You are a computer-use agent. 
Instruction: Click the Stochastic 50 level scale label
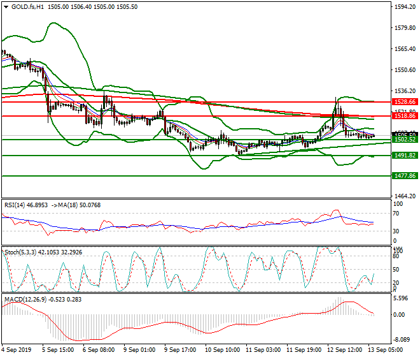(396, 270)
